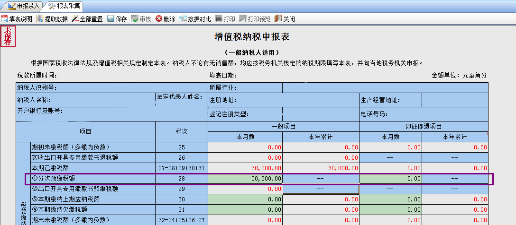This screenshot has height=225, width=516.
Task: Click the 关闭 door icon
Action: (278, 19)
